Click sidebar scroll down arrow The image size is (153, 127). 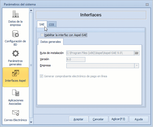(x=31, y=122)
